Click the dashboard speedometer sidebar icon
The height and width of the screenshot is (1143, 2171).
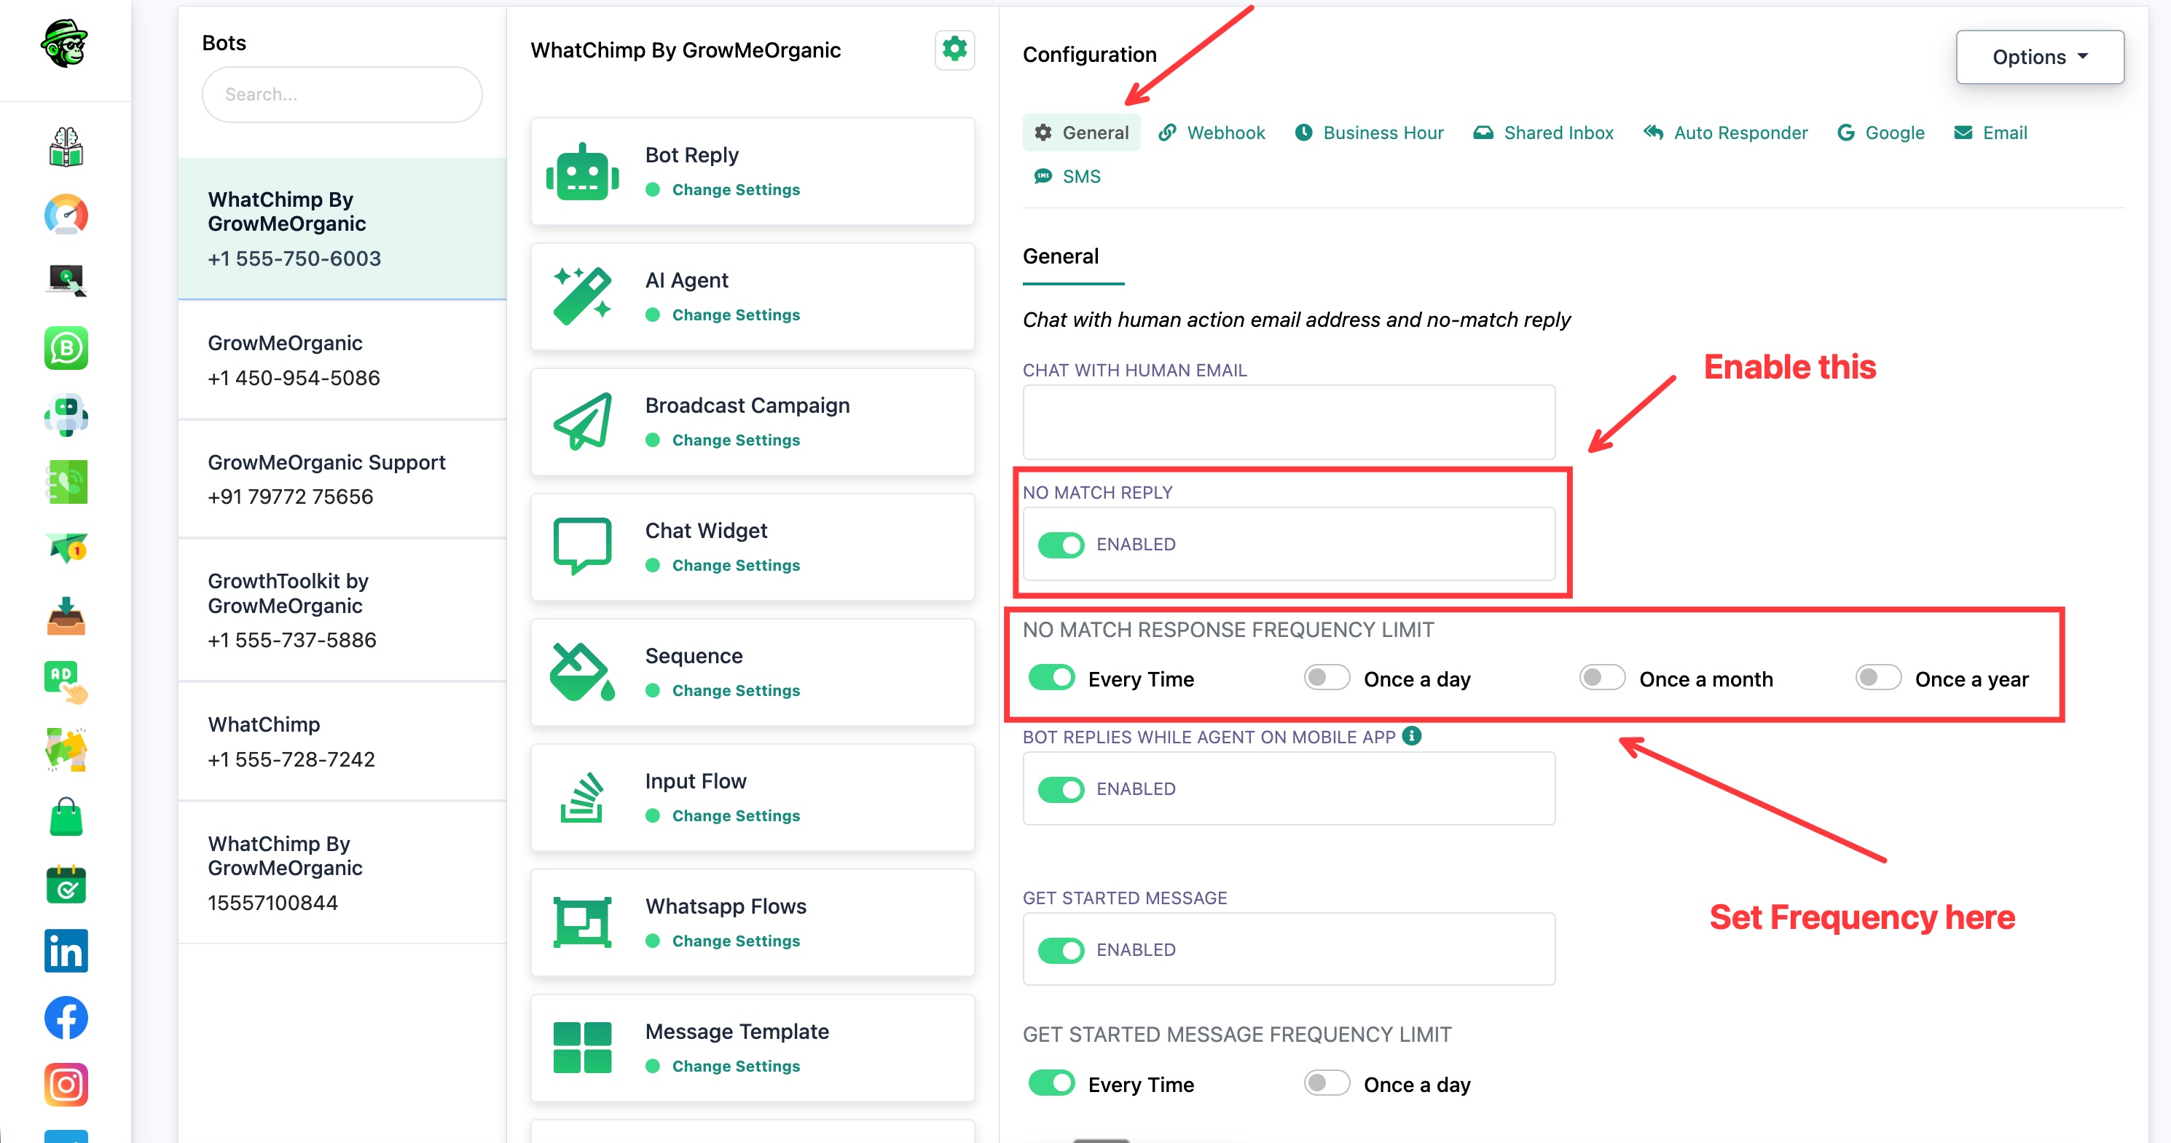(66, 215)
